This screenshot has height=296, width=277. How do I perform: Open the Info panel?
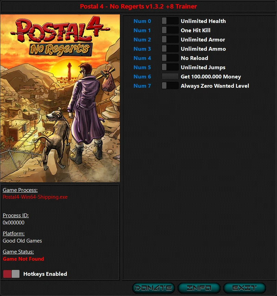[199, 288]
